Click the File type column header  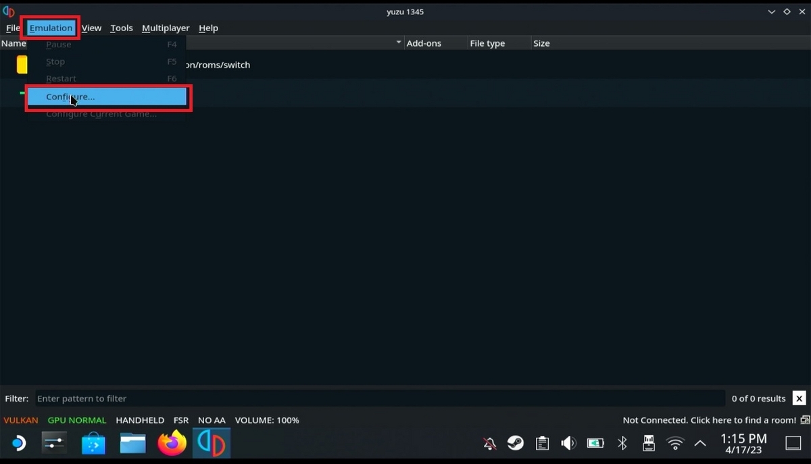(x=499, y=43)
